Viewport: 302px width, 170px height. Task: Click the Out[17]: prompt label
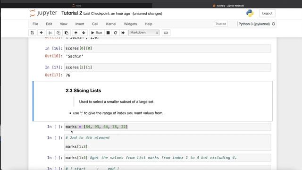(x=54, y=75)
